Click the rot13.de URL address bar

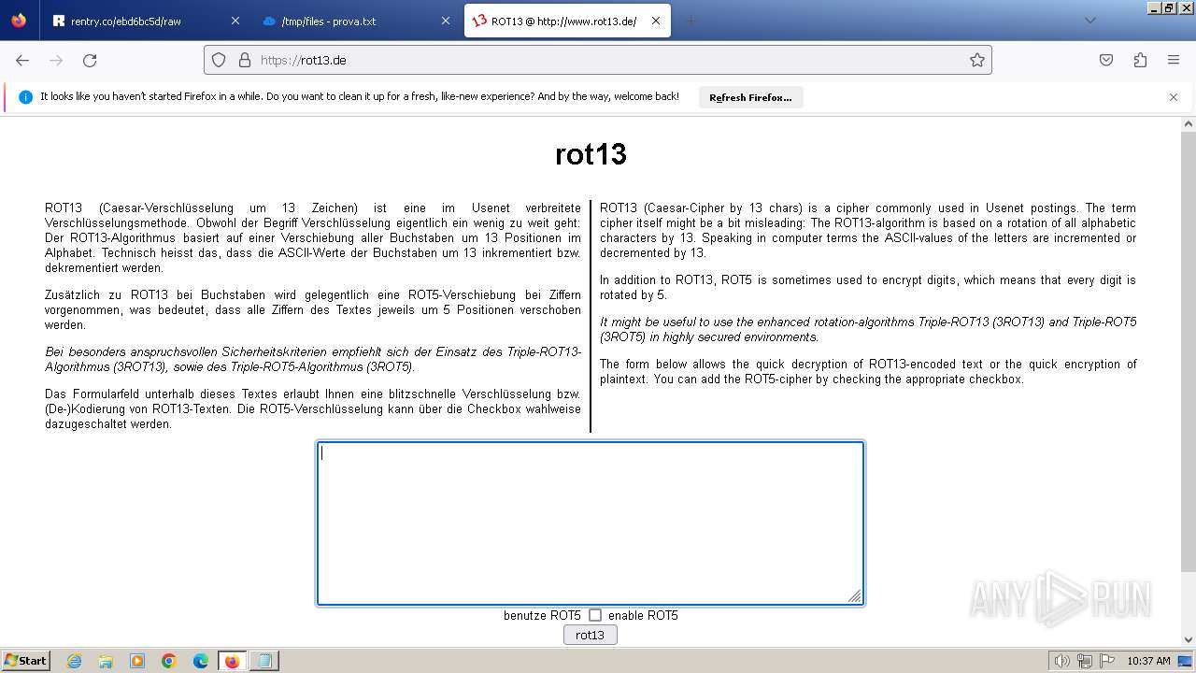tap(598, 60)
